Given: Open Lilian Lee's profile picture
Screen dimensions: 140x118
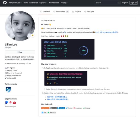Looking at the screenshot, I should pos(20,26).
